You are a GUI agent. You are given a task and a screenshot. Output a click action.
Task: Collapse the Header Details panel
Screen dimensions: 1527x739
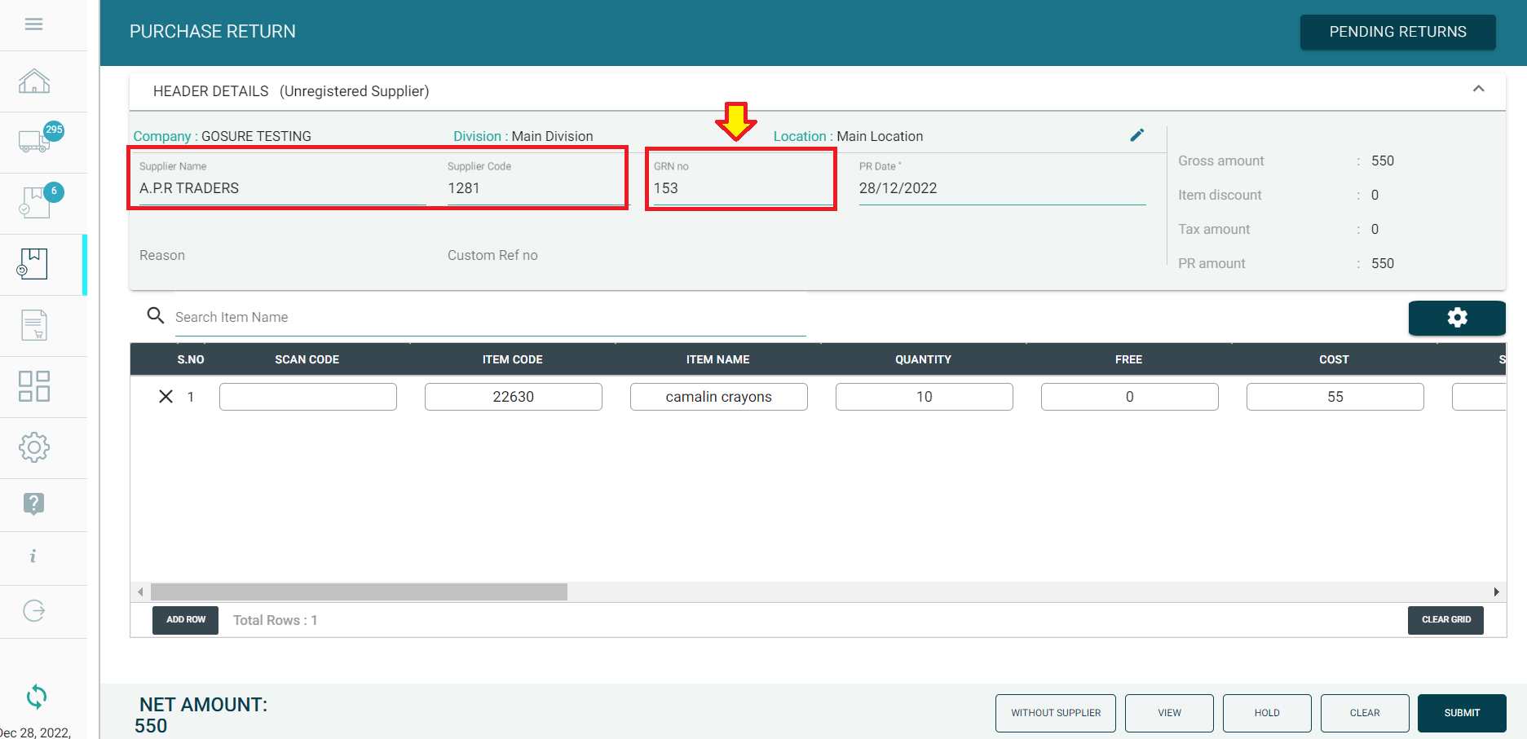pos(1478,89)
